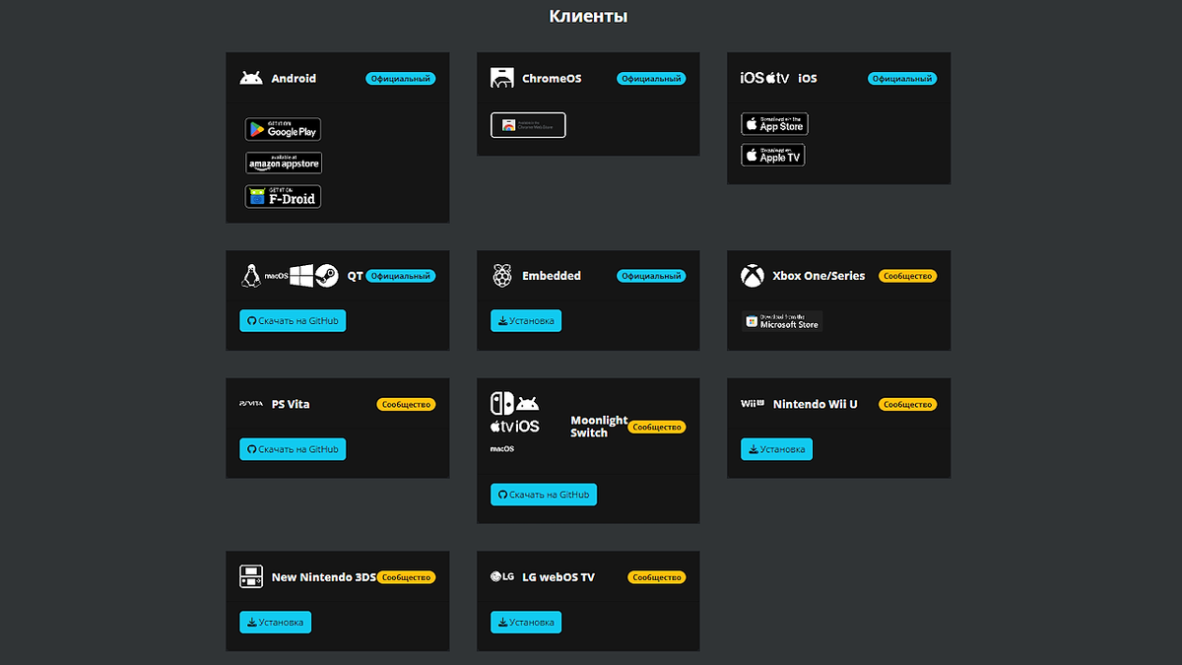Viewport: 1182px width, 665px height.
Task: Click the New Nintendo 3DS community badge
Action: 406,578
